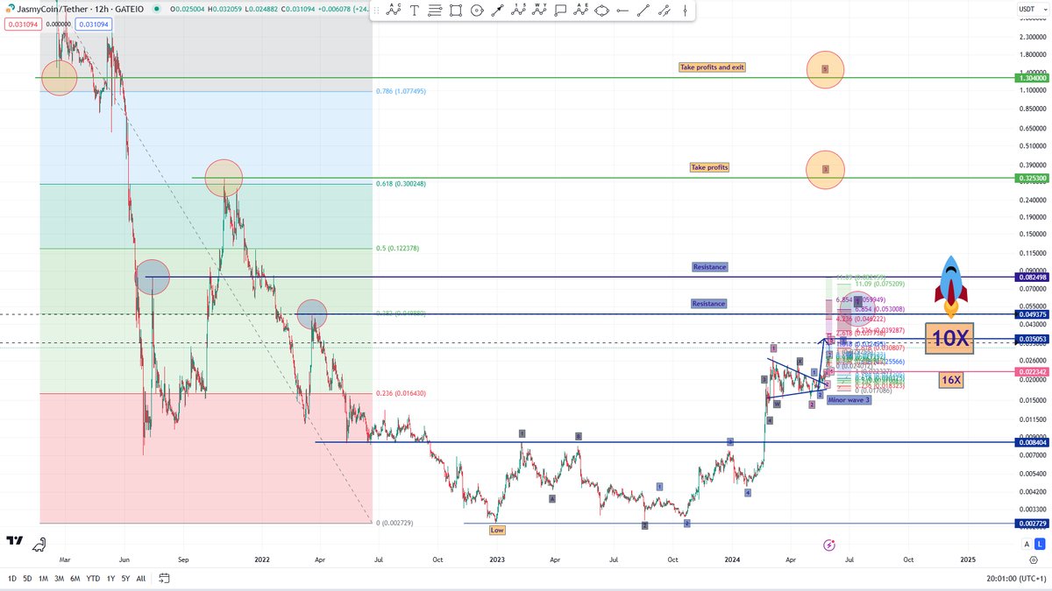Click the dinosaur icon near the logo
The height and width of the screenshot is (591, 1052).
pos(39,545)
